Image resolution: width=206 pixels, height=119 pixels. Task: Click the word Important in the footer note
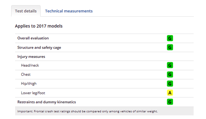(25, 111)
